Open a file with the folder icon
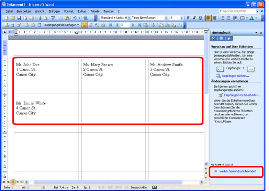Screen dimensions: 269x191 point(13,18)
